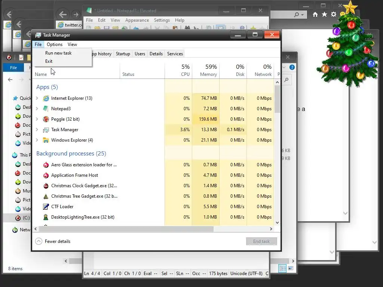
Task: Switch to the Users tab
Action: tap(140, 54)
